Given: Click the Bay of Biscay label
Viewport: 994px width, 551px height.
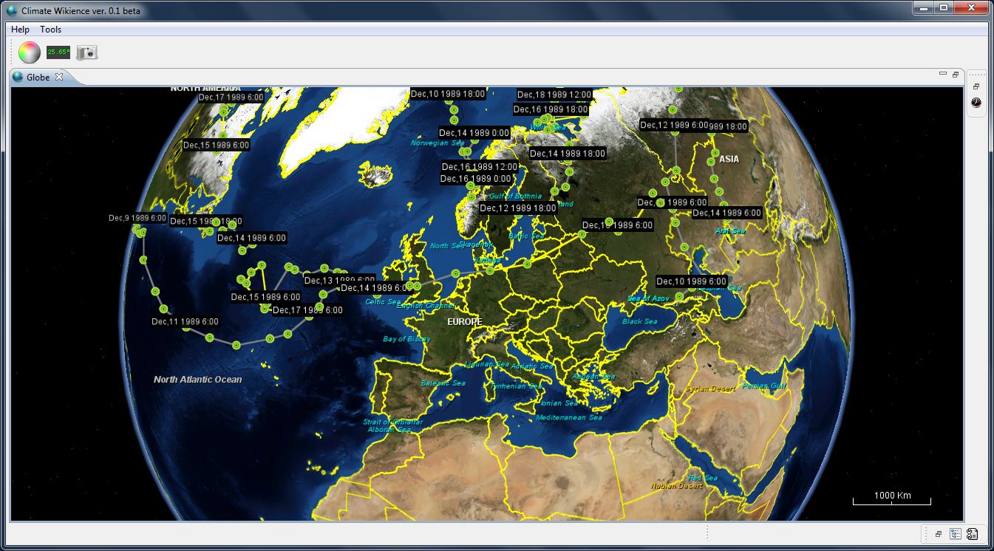Looking at the screenshot, I should click(406, 339).
